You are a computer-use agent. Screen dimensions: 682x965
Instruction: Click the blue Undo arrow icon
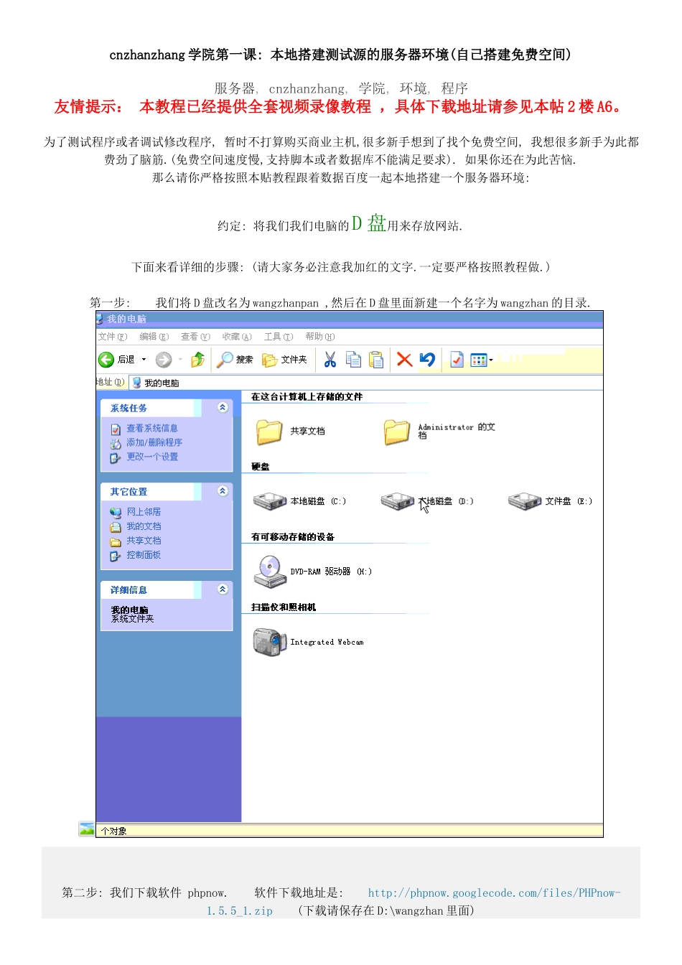point(427,359)
